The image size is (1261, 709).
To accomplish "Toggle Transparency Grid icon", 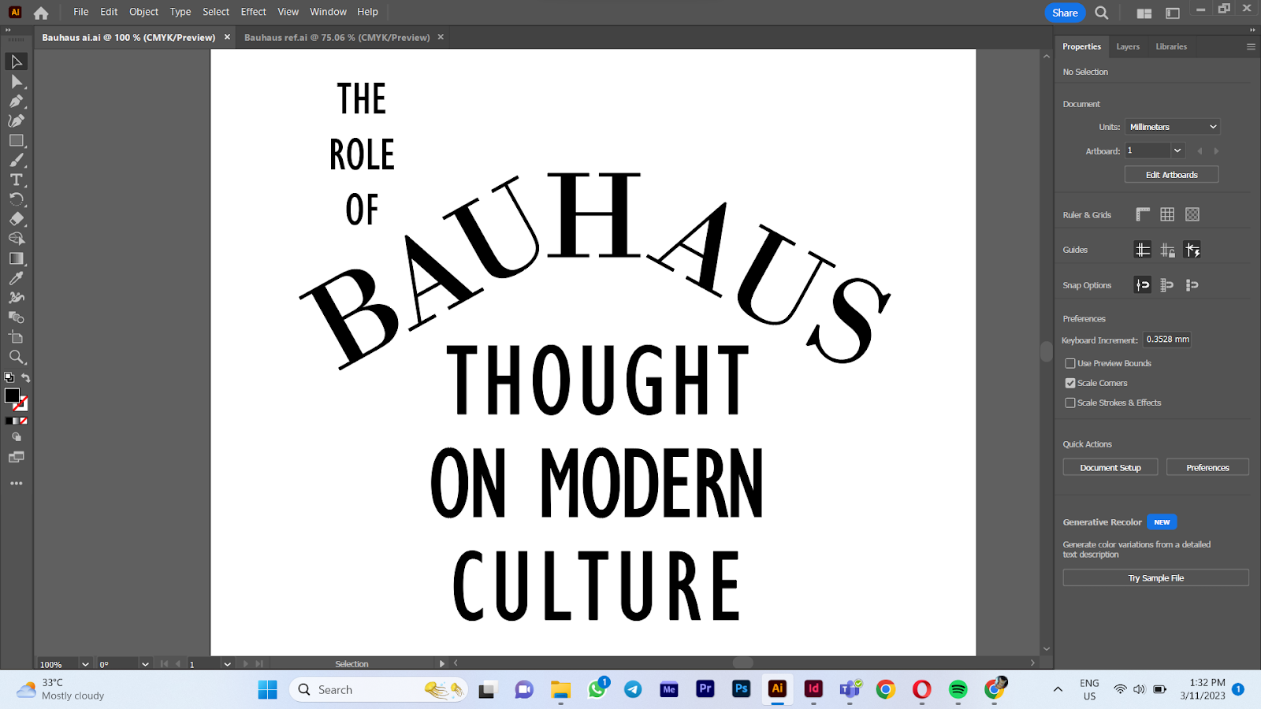I will click(x=1192, y=214).
